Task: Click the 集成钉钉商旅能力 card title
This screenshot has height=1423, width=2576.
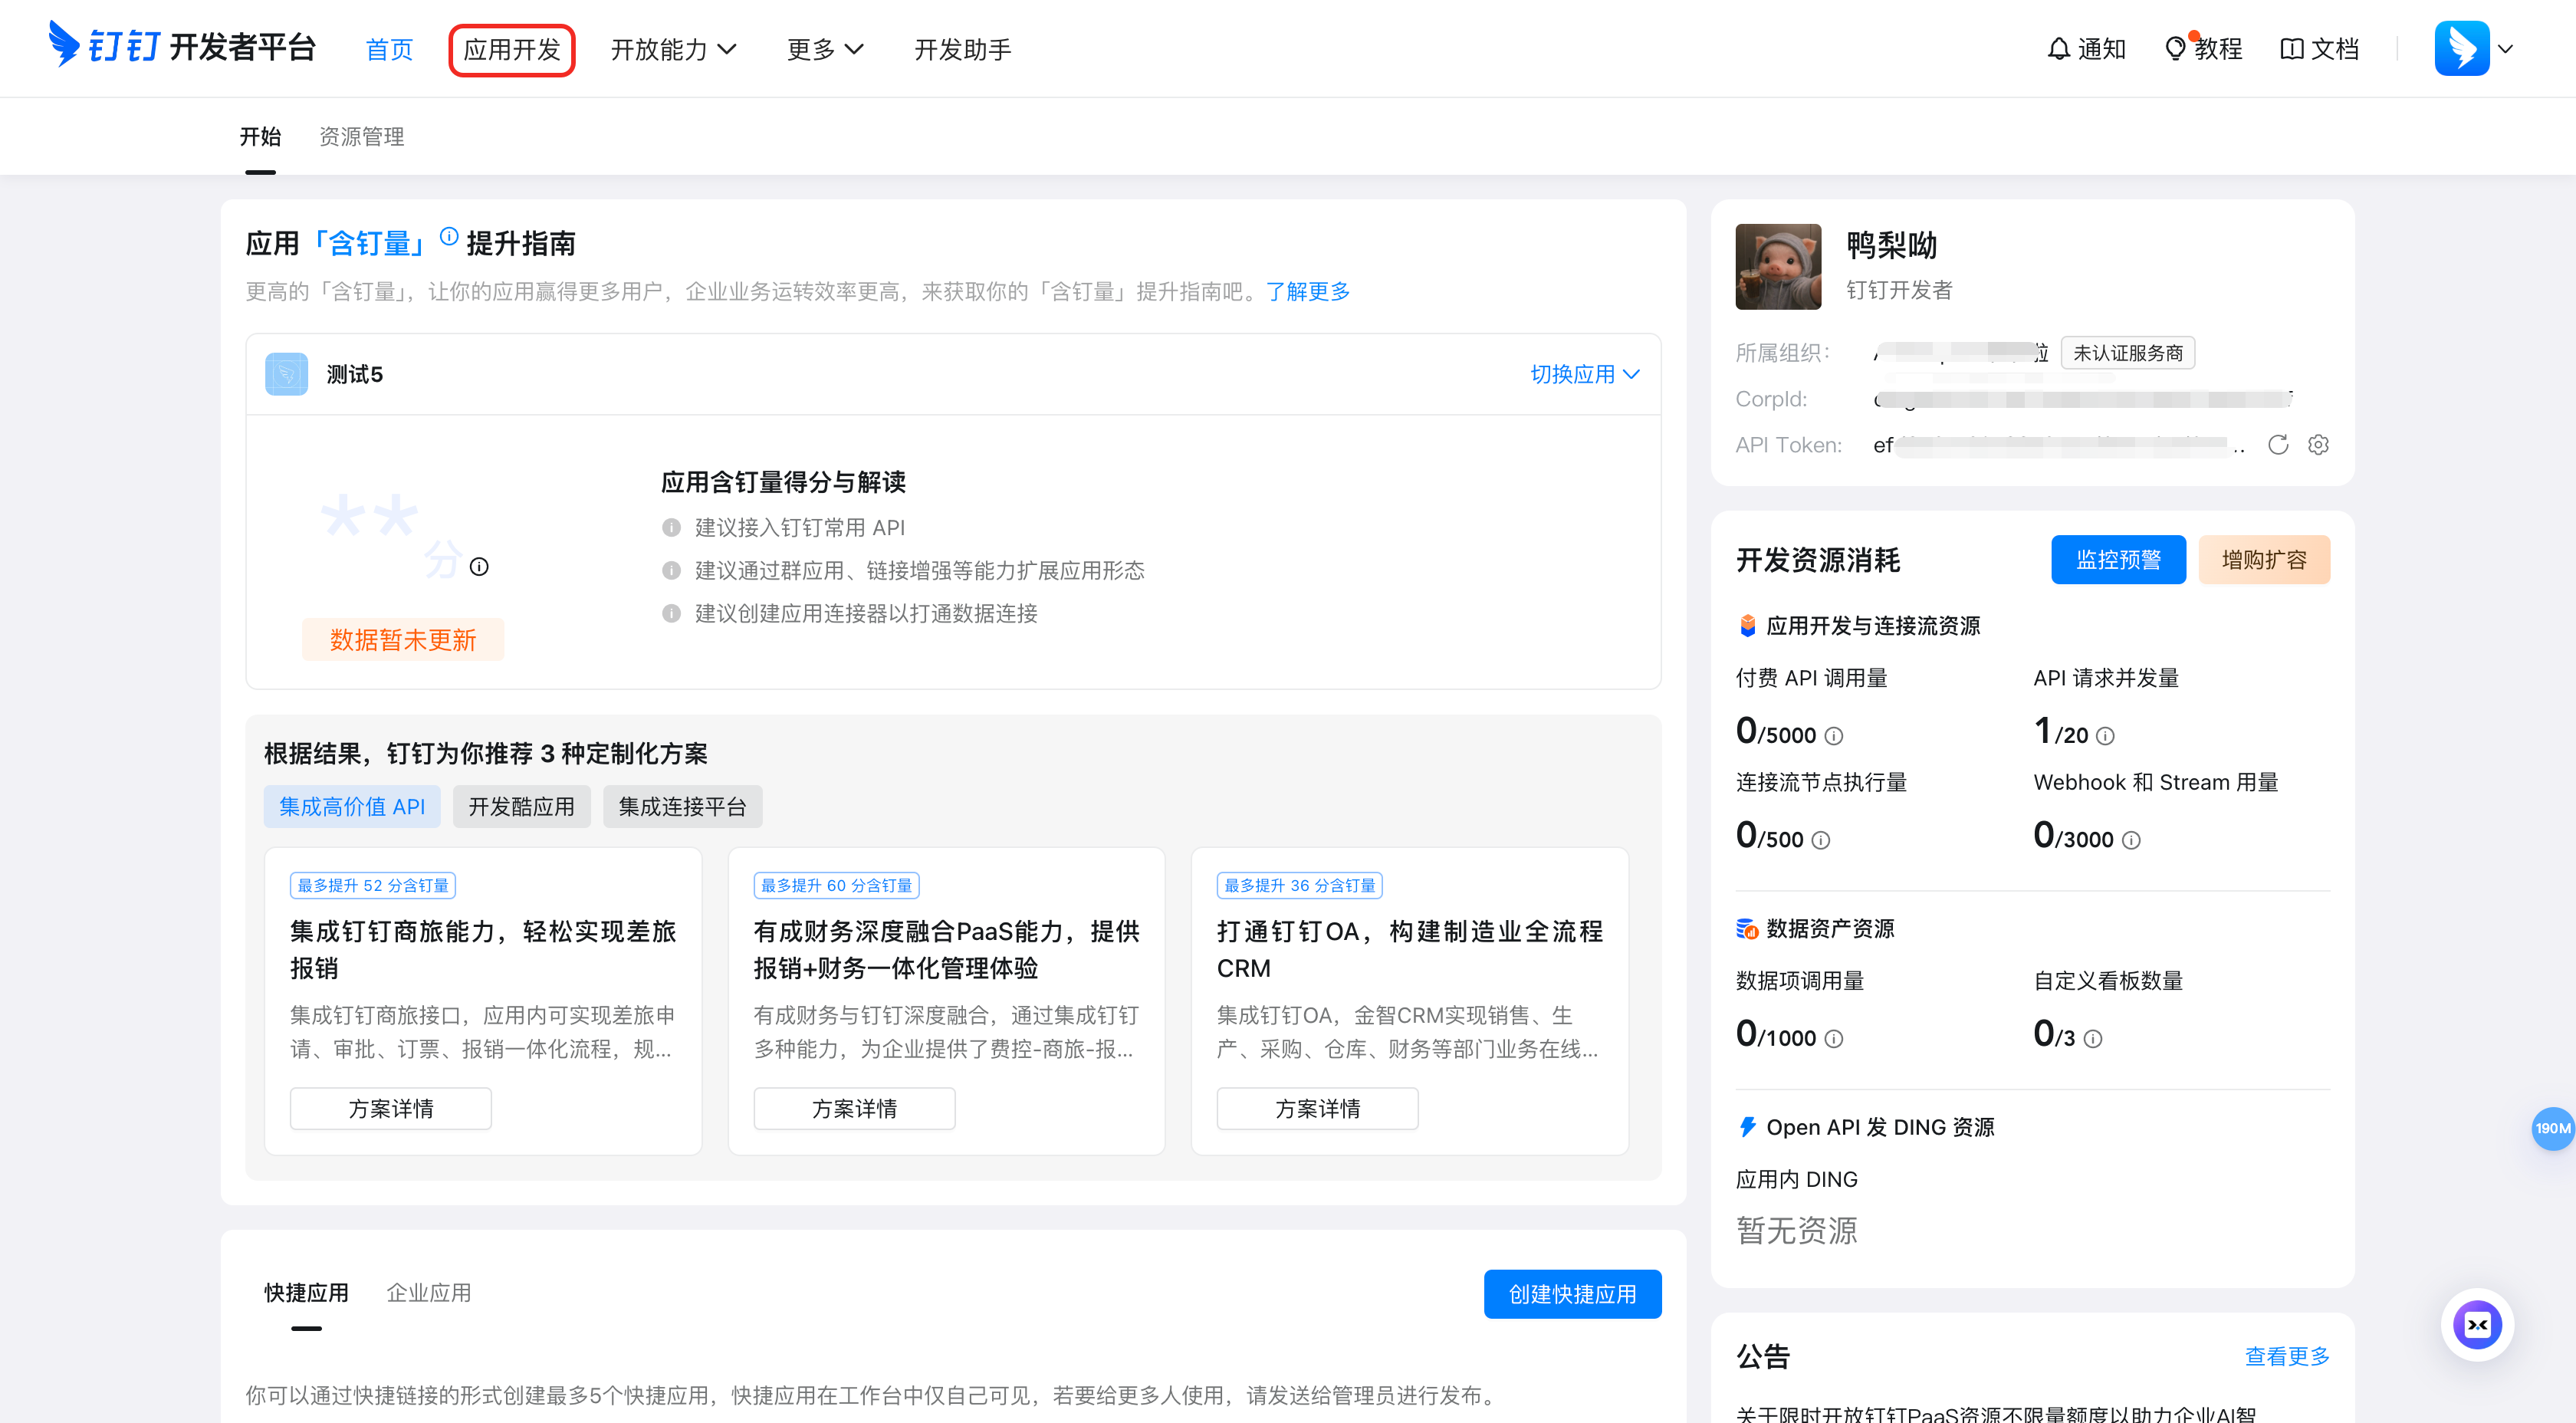Action: (483, 950)
